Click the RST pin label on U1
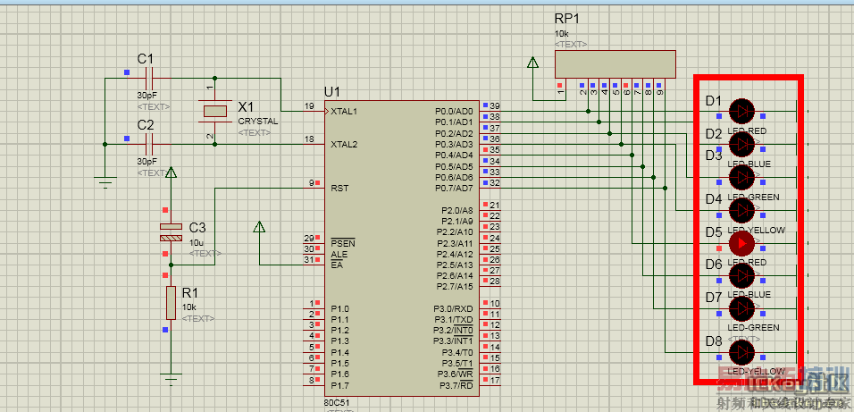Screen dimensions: 854x412 [339, 188]
